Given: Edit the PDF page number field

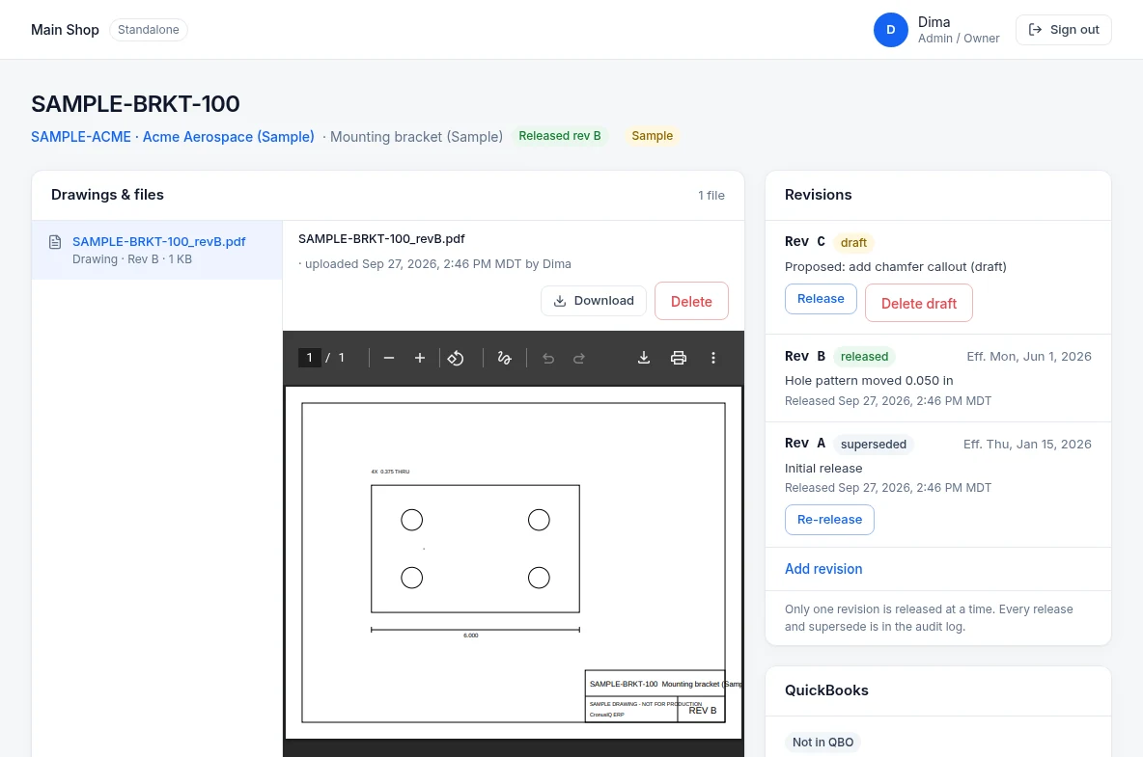Looking at the screenshot, I should [309, 358].
